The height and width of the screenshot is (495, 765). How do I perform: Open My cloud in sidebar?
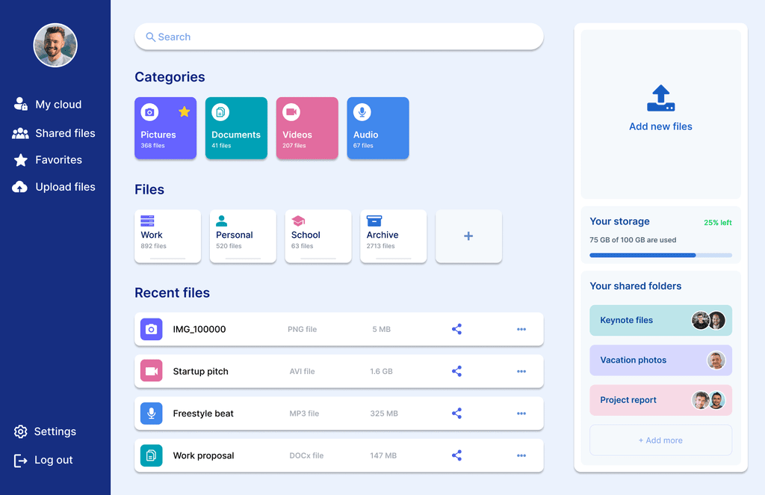click(48, 104)
